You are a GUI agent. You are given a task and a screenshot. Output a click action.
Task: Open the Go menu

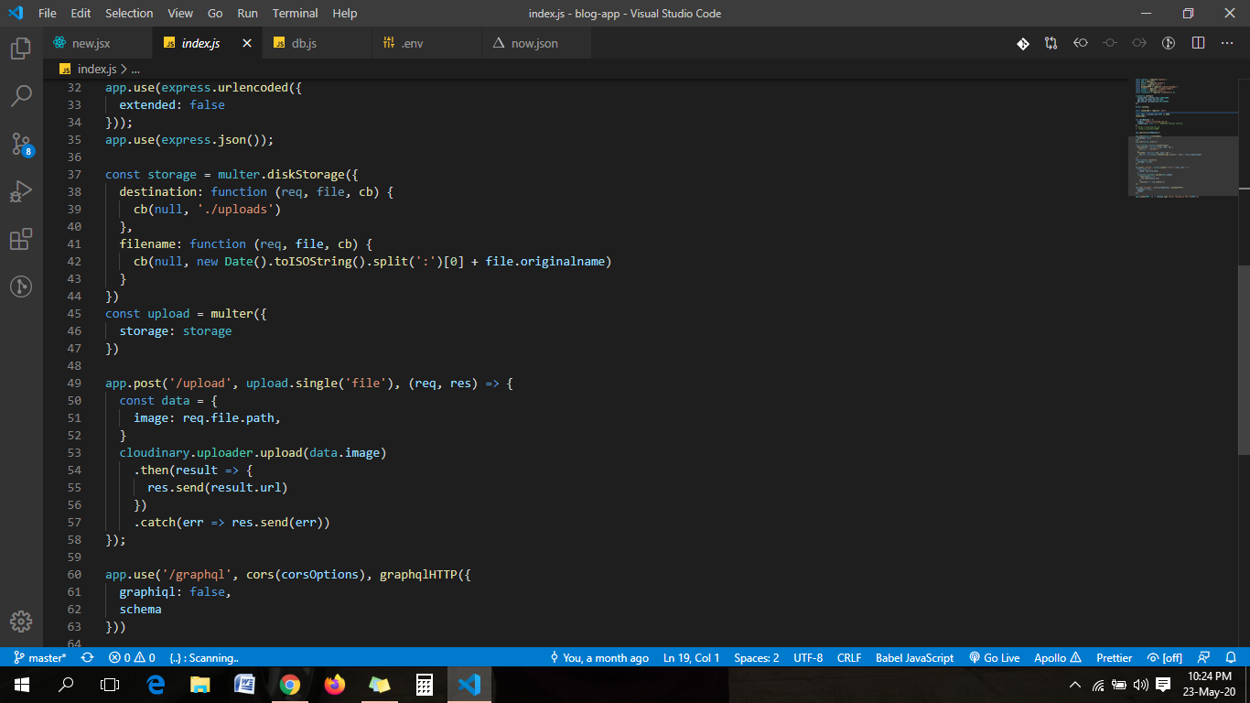pyautogui.click(x=215, y=14)
